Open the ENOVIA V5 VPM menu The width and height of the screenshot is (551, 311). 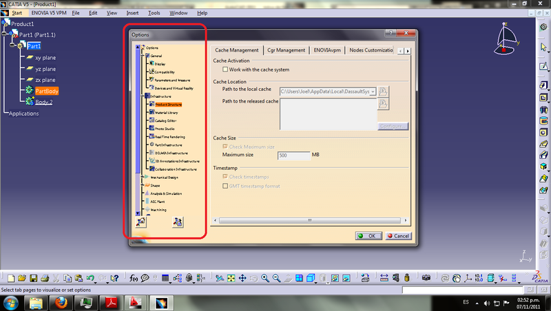tap(49, 13)
